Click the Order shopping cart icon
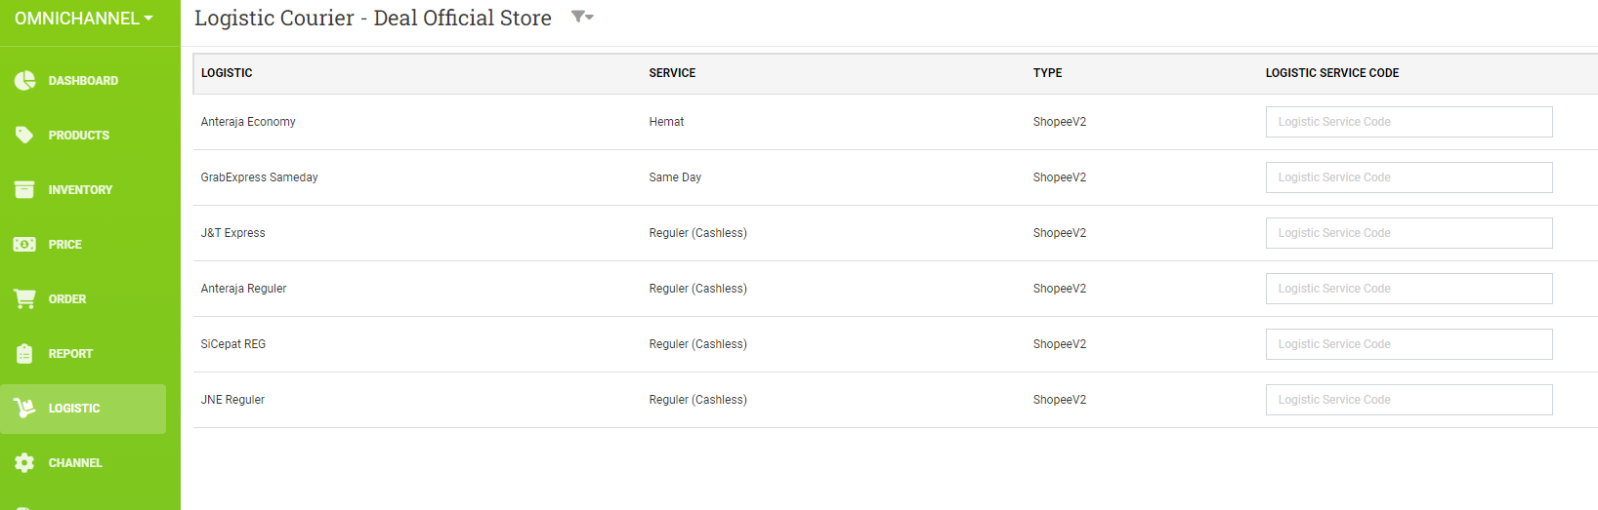 tap(24, 298)
